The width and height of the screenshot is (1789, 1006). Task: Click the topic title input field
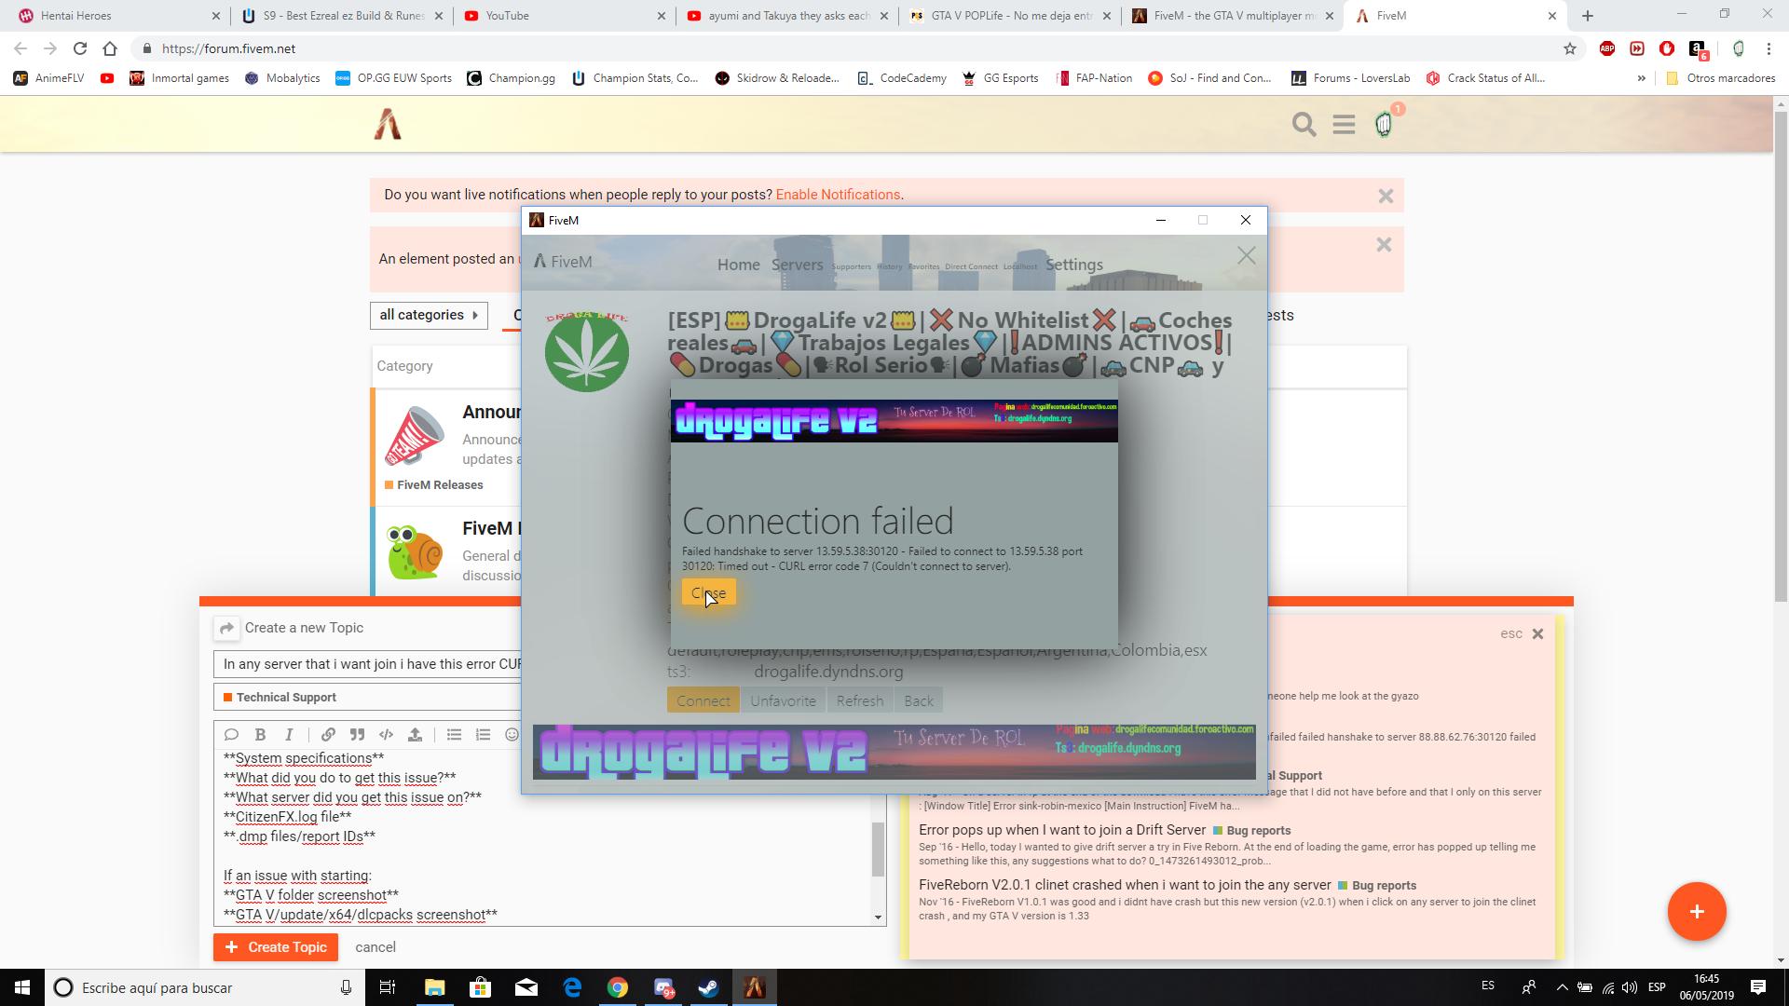(368, 664)
